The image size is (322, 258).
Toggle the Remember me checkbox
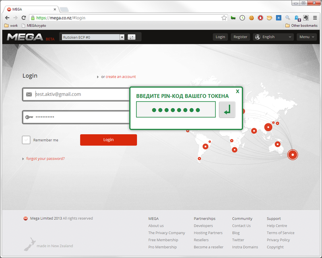pos(26,140)
